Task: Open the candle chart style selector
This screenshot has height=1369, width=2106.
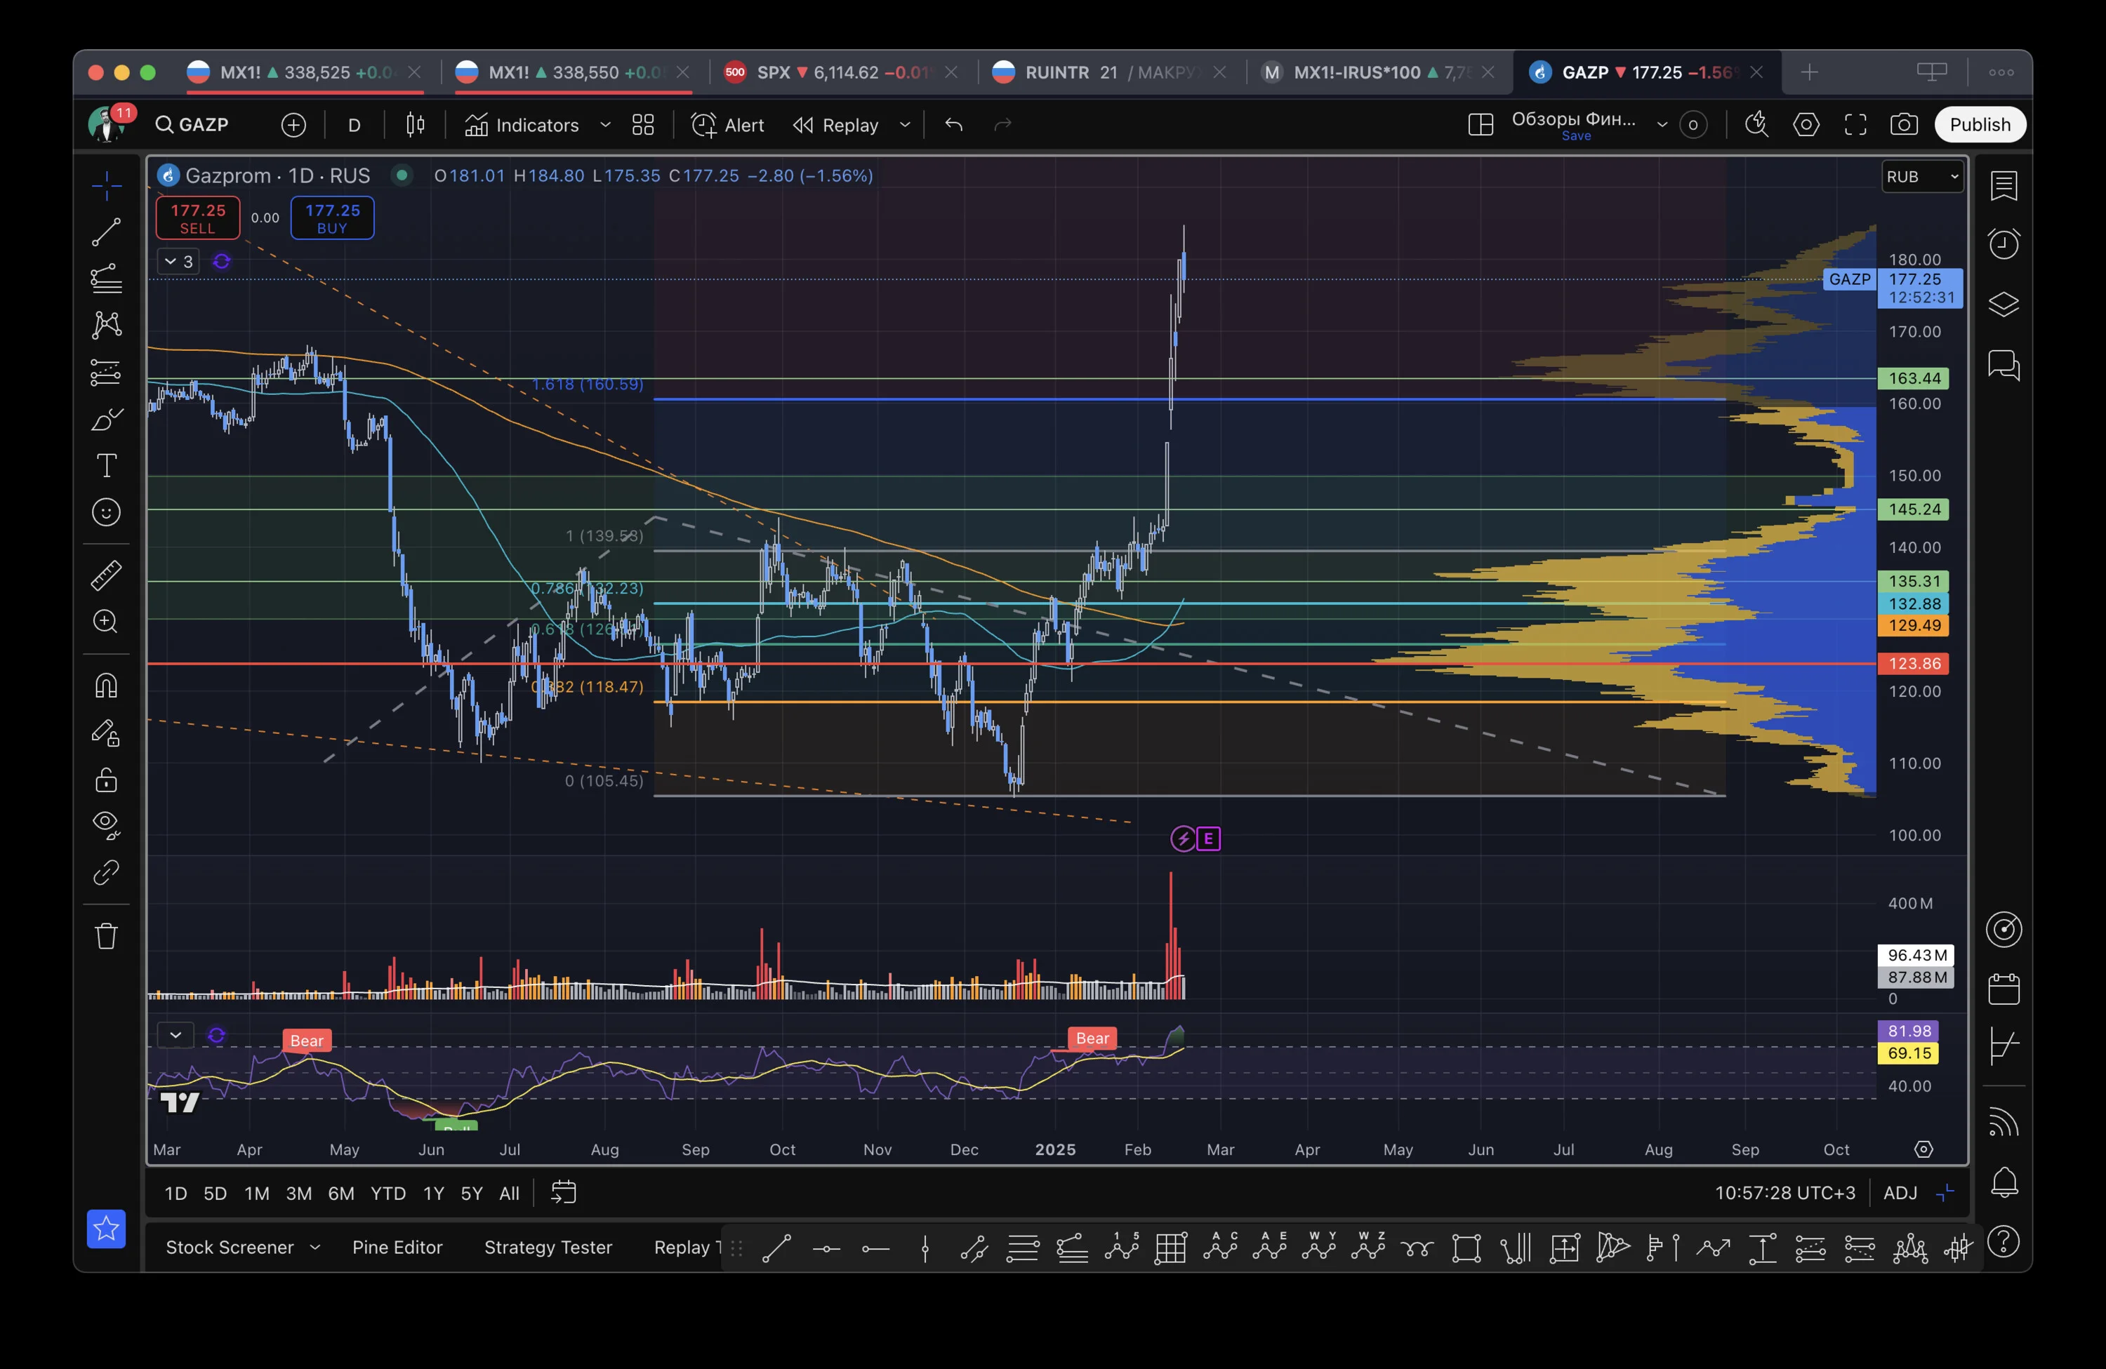Action: pos(415,125)
